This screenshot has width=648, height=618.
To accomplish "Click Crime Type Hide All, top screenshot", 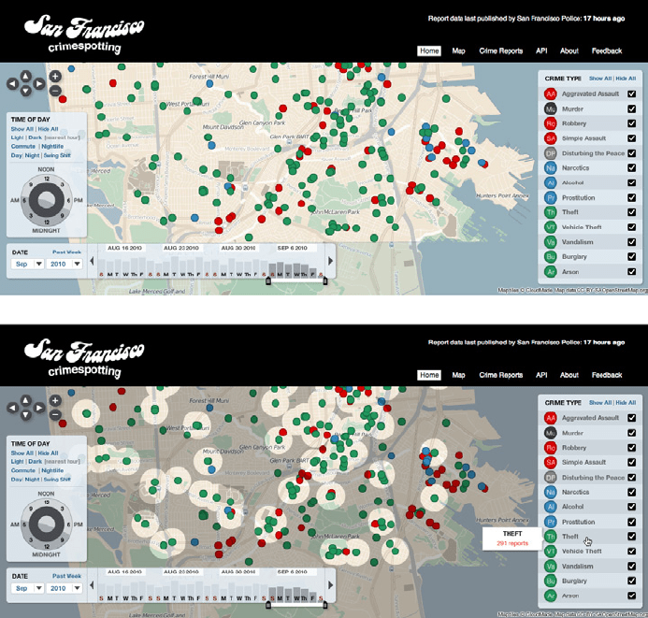I will 626,79.
